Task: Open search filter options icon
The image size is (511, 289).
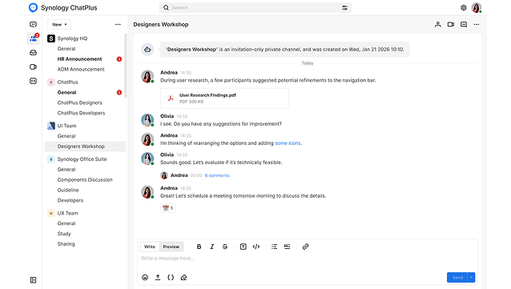Action: click(344, 7)
